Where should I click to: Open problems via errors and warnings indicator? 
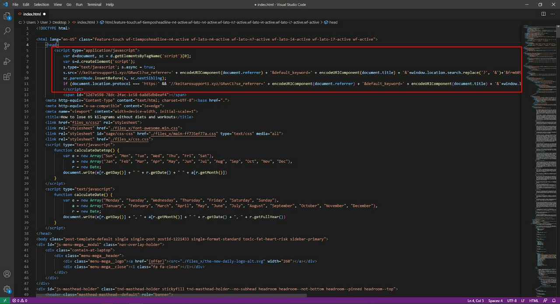point(20,300)
